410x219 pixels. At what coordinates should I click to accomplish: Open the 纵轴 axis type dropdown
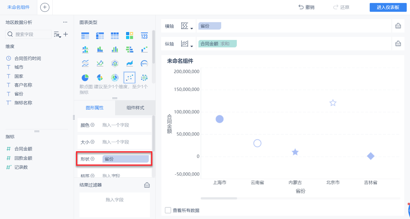(187, 44)
